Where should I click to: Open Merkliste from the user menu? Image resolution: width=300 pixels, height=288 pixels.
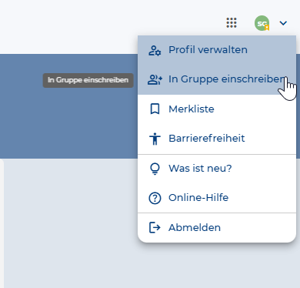tap(217, 109)
